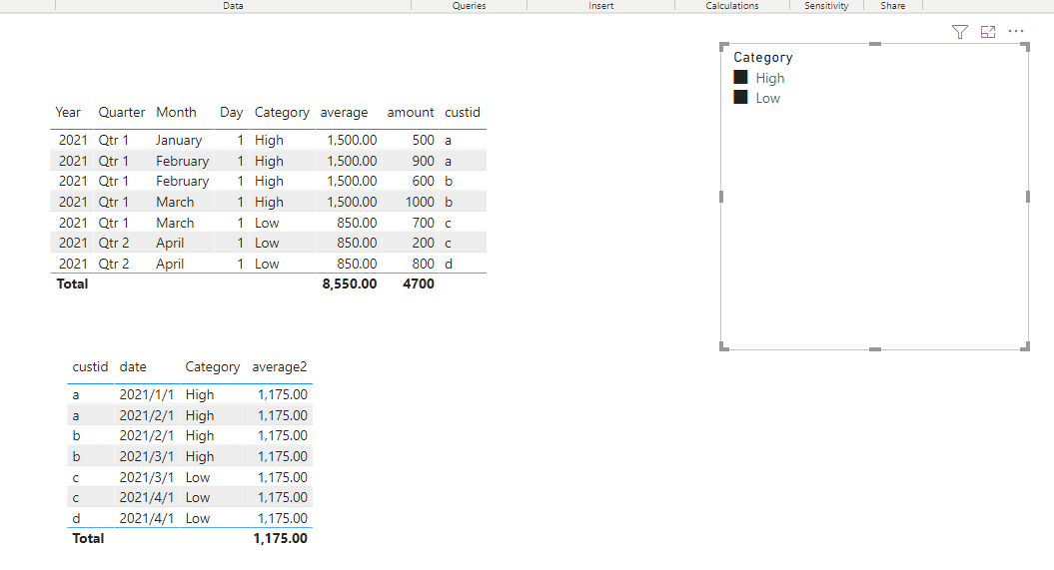Click total average 8,550.00
1054x570 pixels.
350,284
